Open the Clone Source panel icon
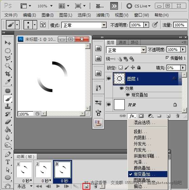 (98, 123)
